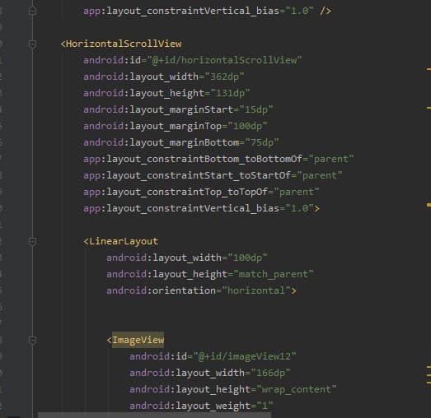Click the "@+id/horizontalScrollView" id value
The width and height of the screenshot is (431, 418).
[225, 60]
